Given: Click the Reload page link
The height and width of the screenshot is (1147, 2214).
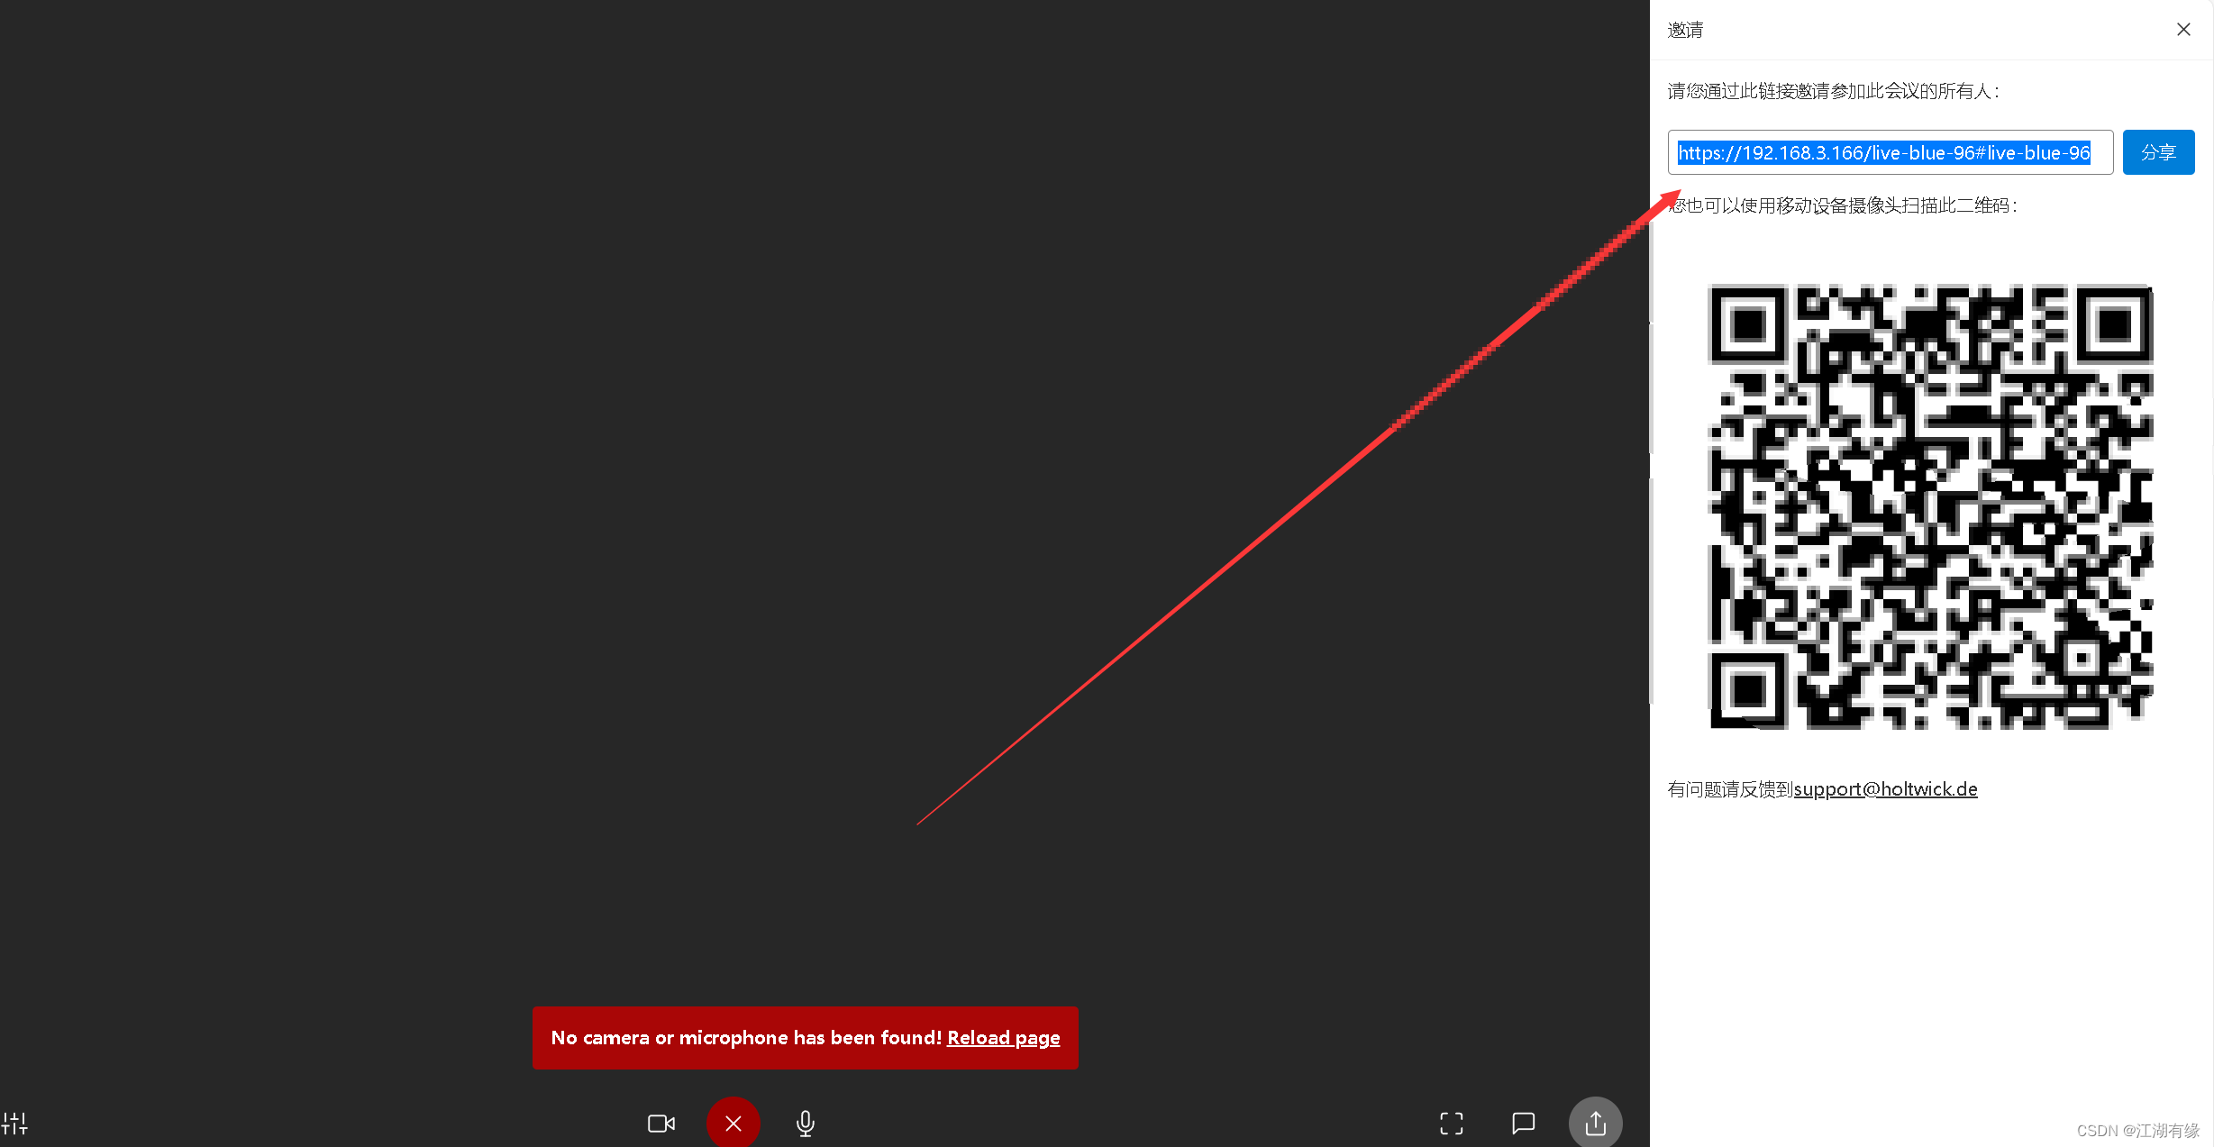Looking at the screenshot, I should 1003,1038.
